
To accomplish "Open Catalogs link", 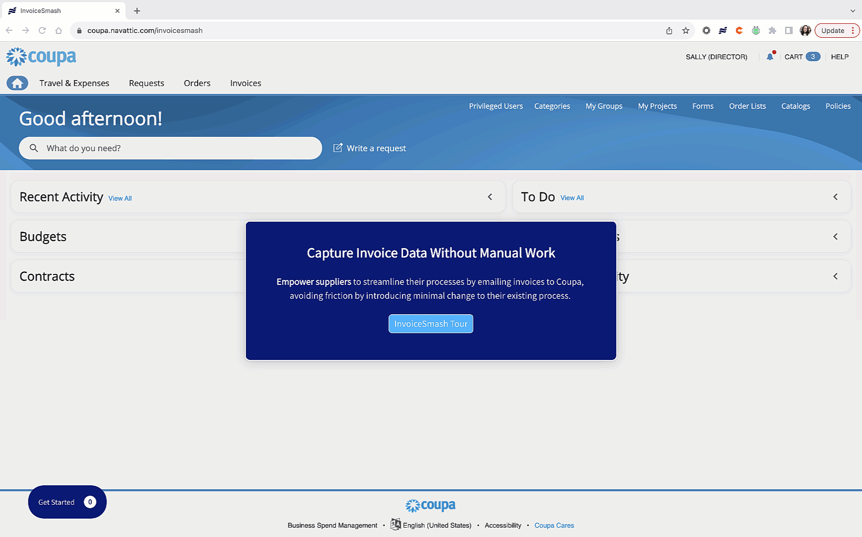I will click(796, 106).
